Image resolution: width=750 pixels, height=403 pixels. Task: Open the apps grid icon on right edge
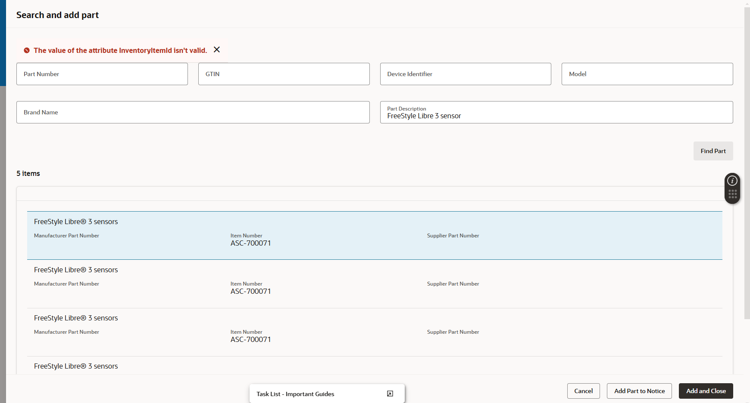[731, 195]
